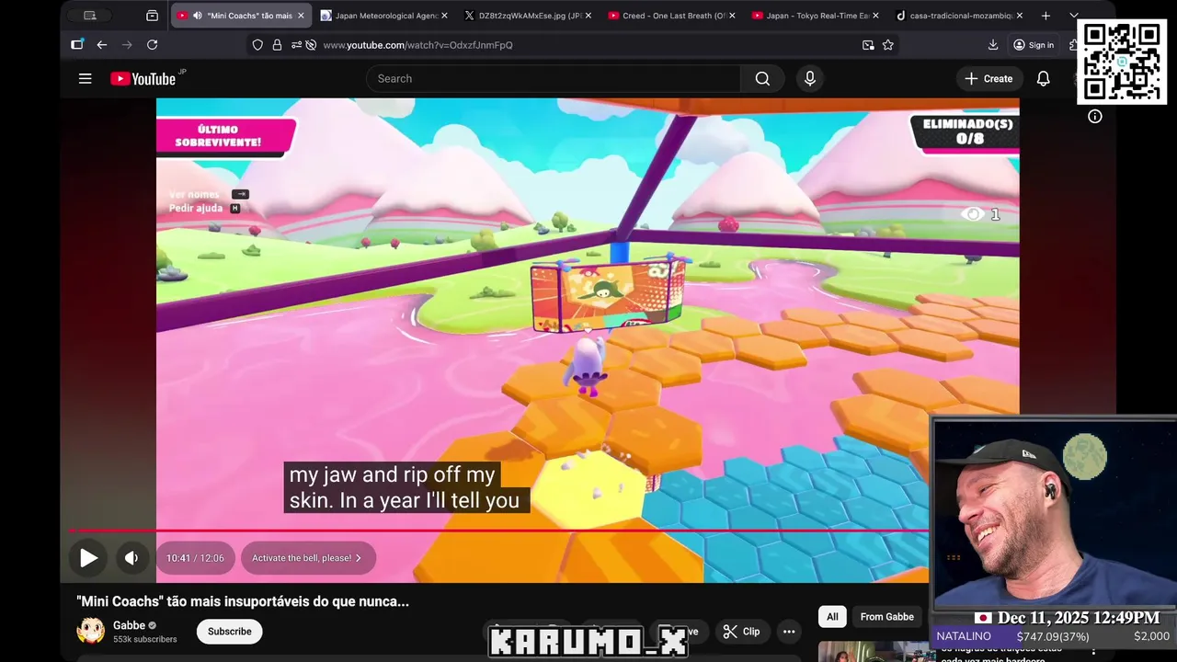Reload the page with refresh icon
Screen dimensions: 1177x662
[153, 45]
